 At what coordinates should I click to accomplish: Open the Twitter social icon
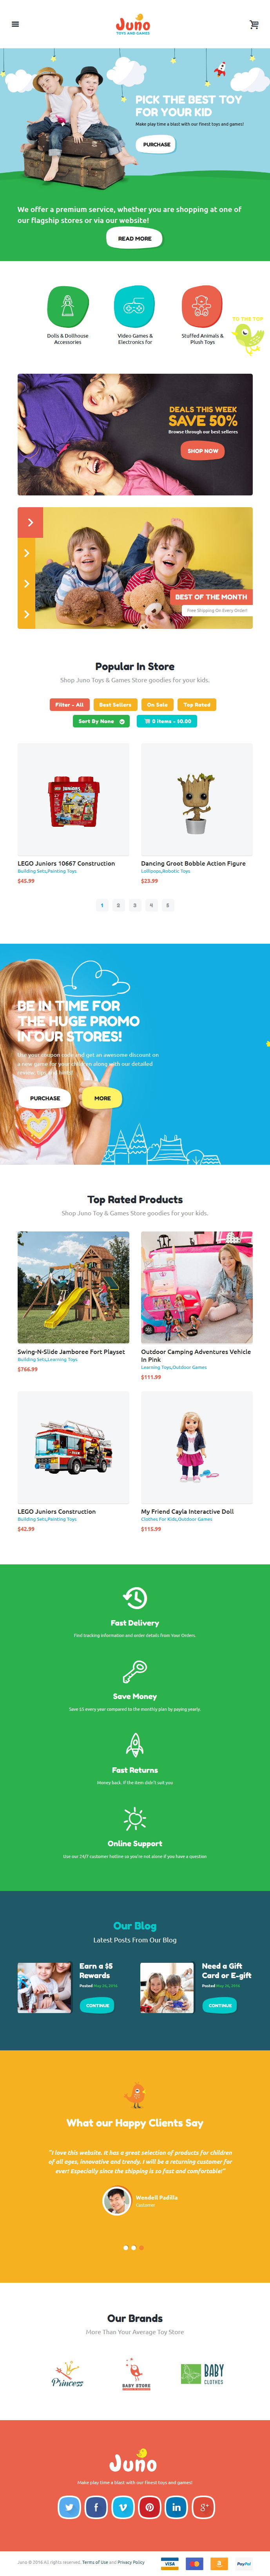point(69,2507)
